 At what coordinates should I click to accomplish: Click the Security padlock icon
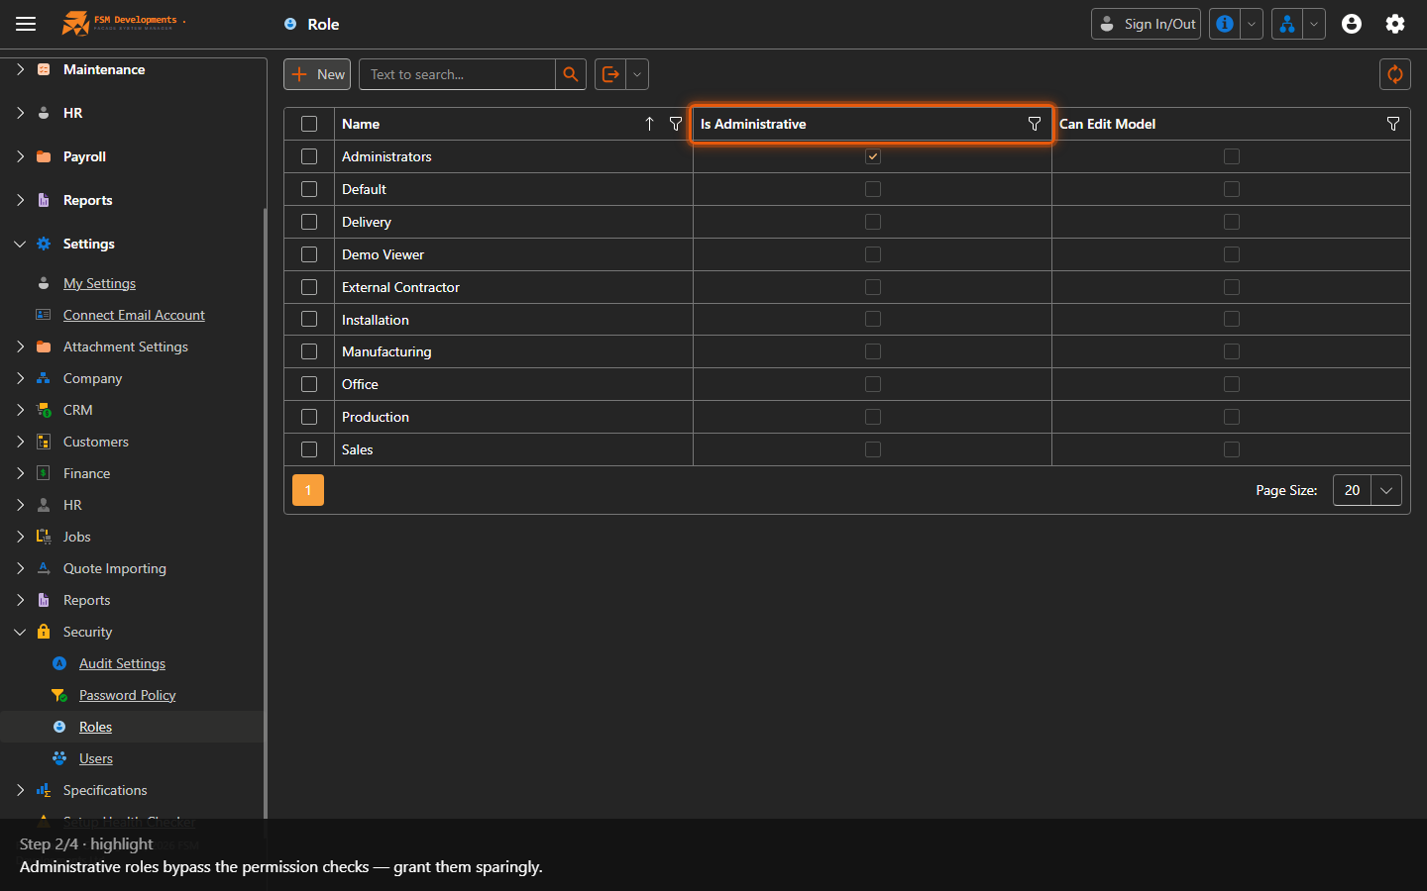coord(44,632)
